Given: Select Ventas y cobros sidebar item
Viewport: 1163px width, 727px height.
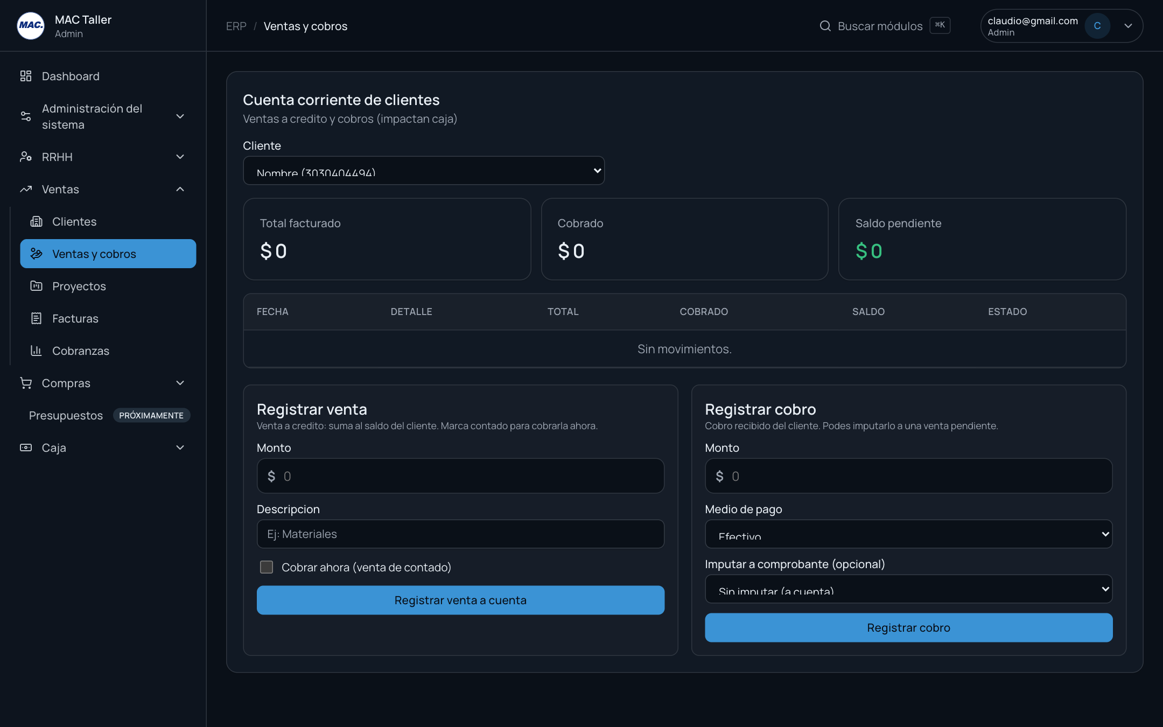Looking at the screenshot, I should click(108, 254).
